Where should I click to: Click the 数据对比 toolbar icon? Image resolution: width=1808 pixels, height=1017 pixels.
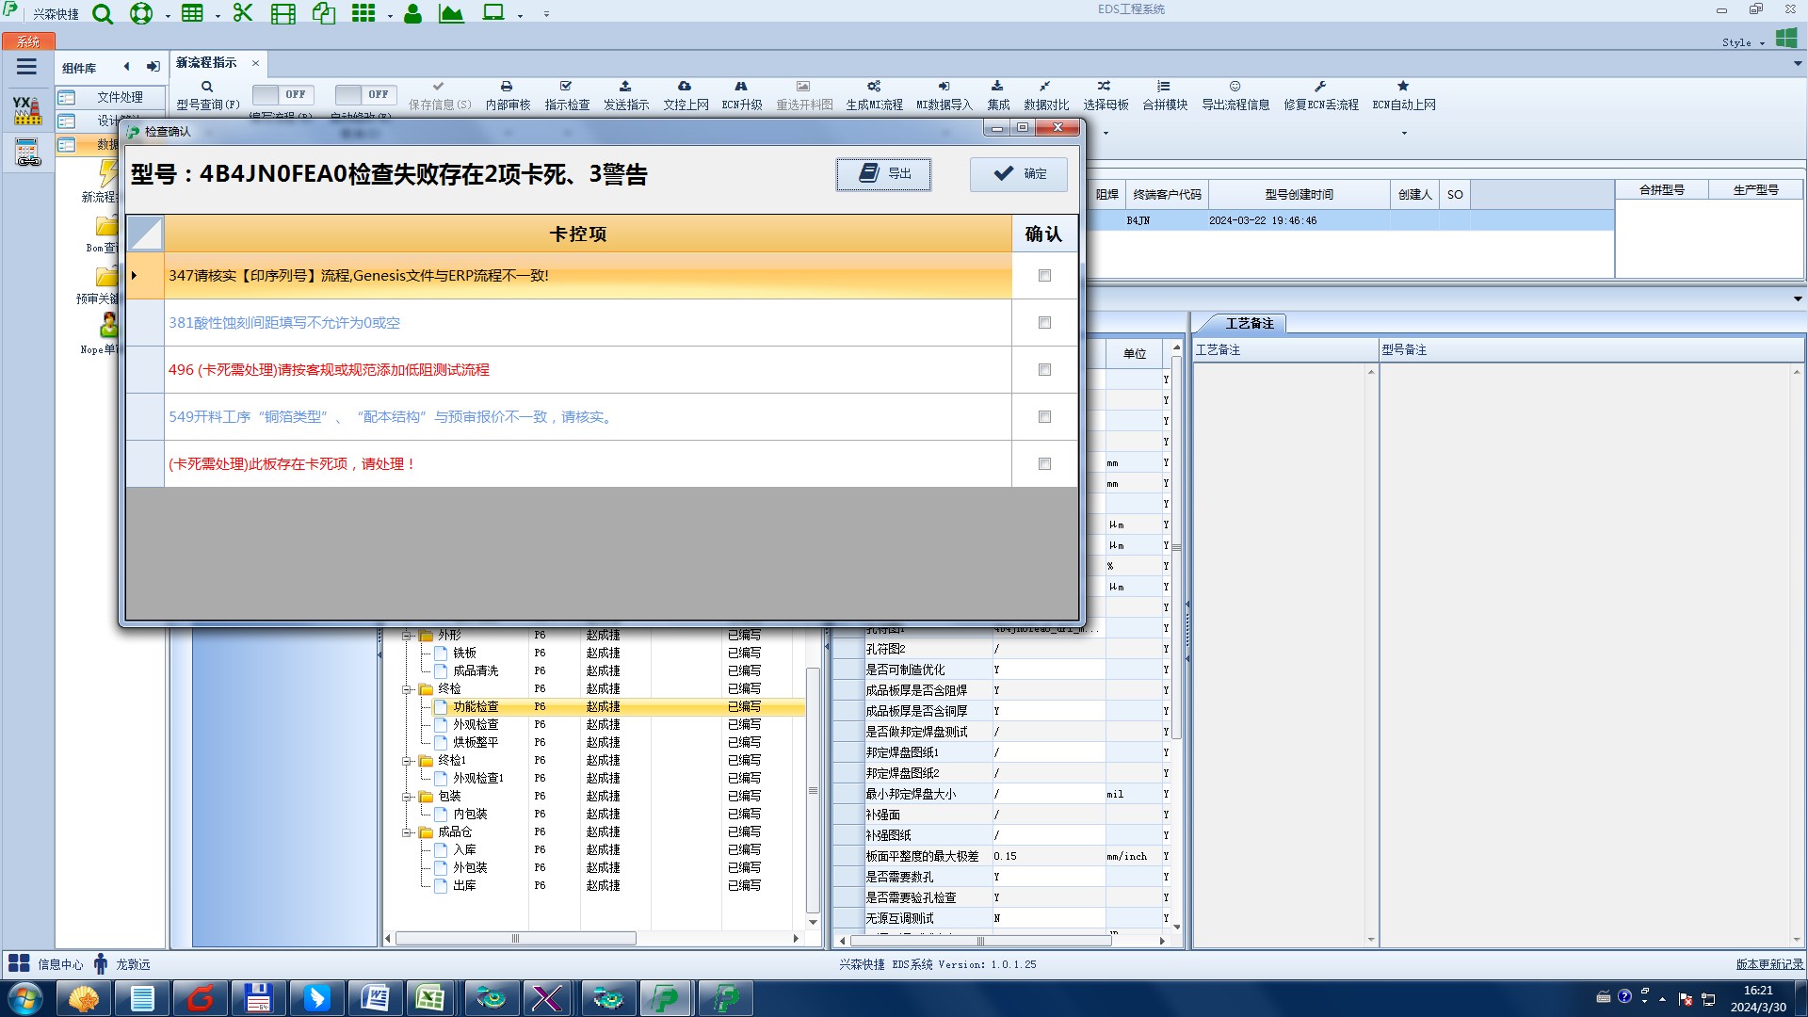[1045, 87]
